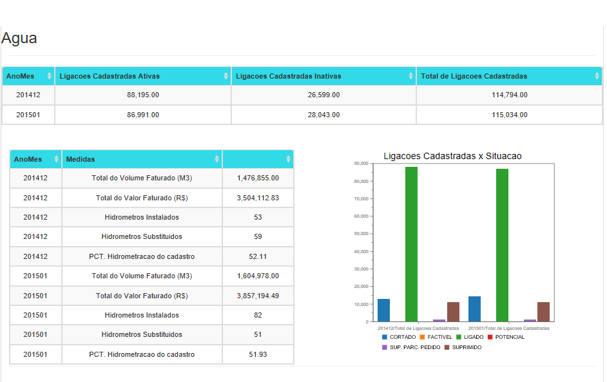Click the brown SUPRIMIDO bar for 201412

click(x=453, y=312)
